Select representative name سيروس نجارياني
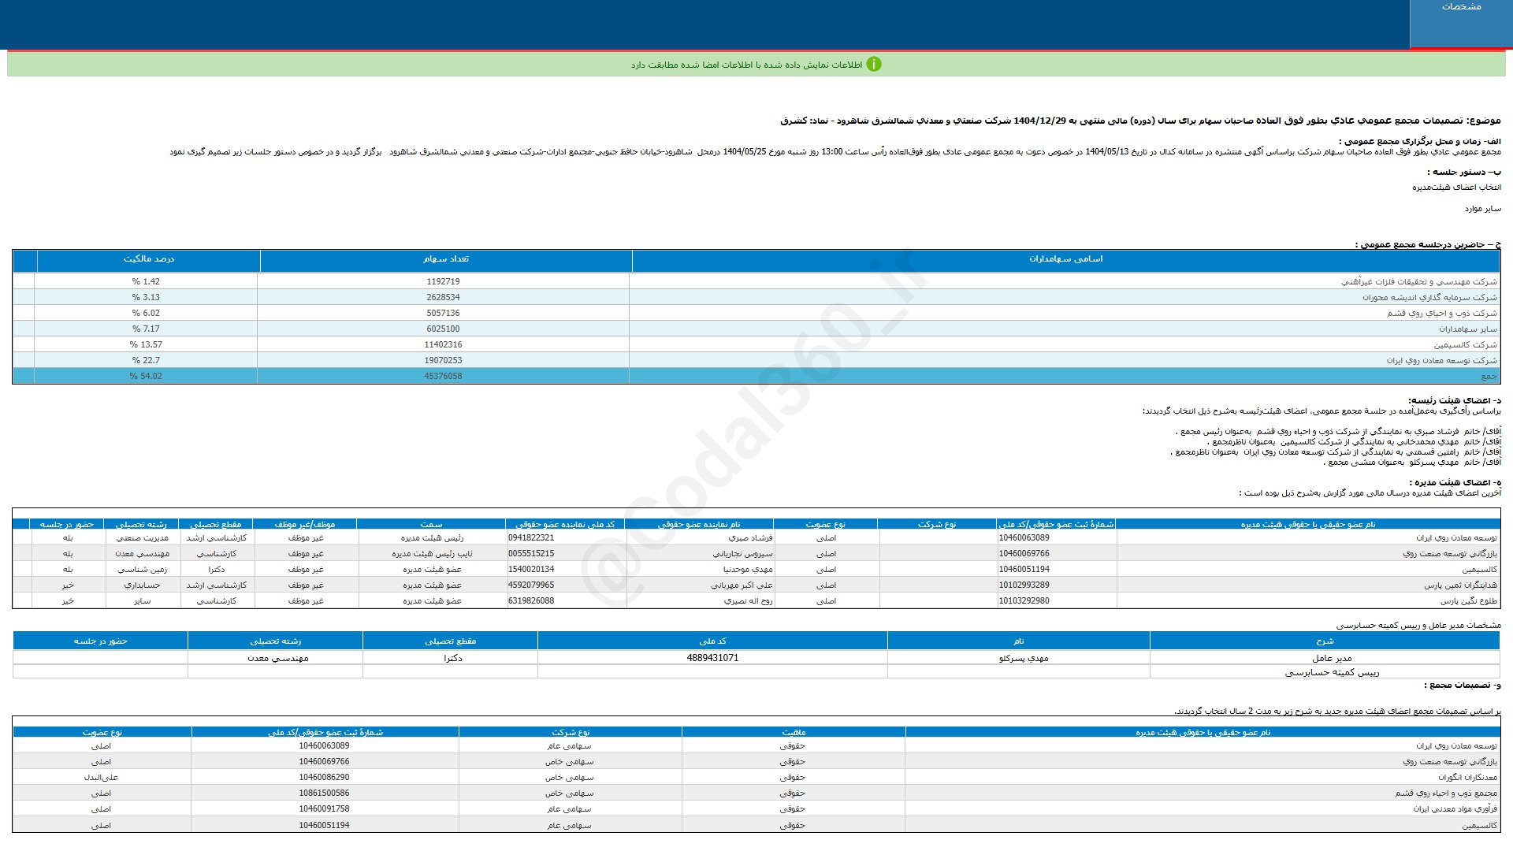The image size is (1513, 851). [x=742, y=553]
